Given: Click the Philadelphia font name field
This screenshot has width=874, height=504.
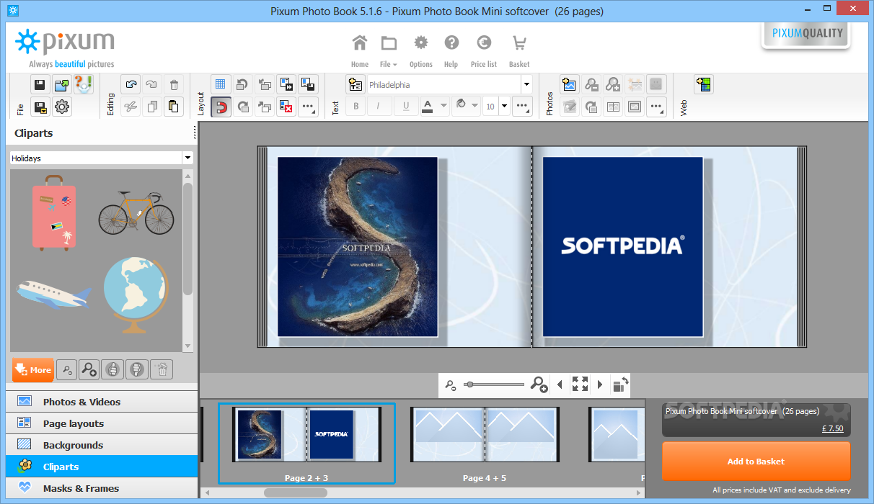Looking at the screenshot, I should [x=444, y=85].
